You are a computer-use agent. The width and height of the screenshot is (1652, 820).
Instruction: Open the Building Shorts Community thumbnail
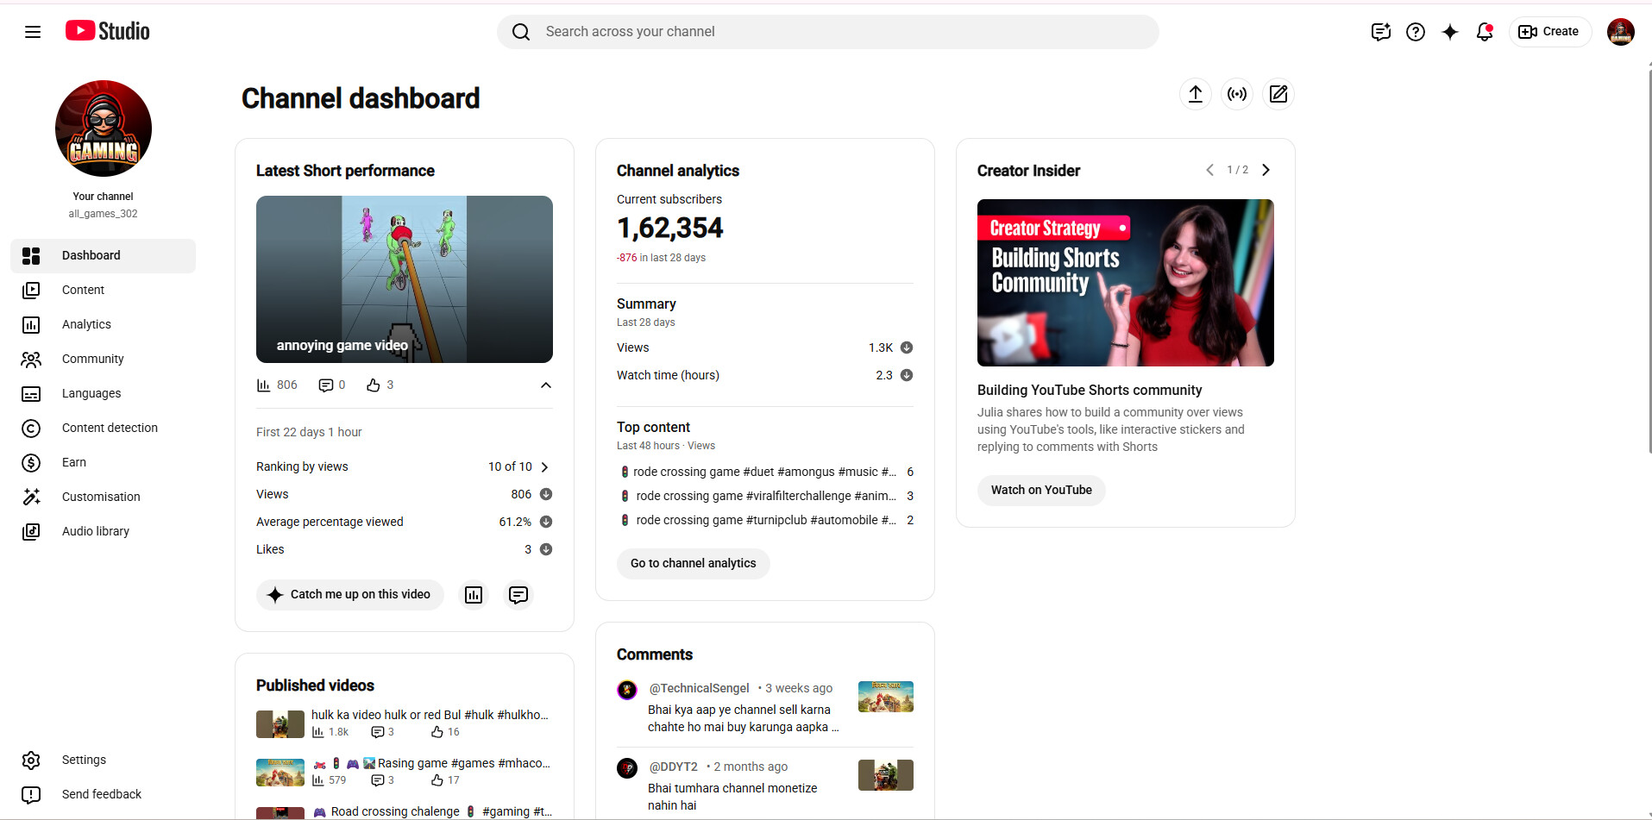click(1126, 283)
